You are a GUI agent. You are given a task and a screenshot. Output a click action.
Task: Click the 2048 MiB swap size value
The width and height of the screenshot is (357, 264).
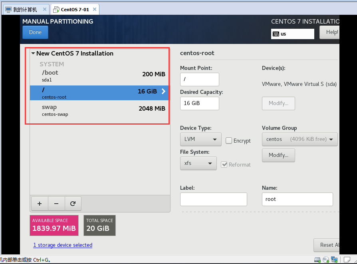[152, 108]
